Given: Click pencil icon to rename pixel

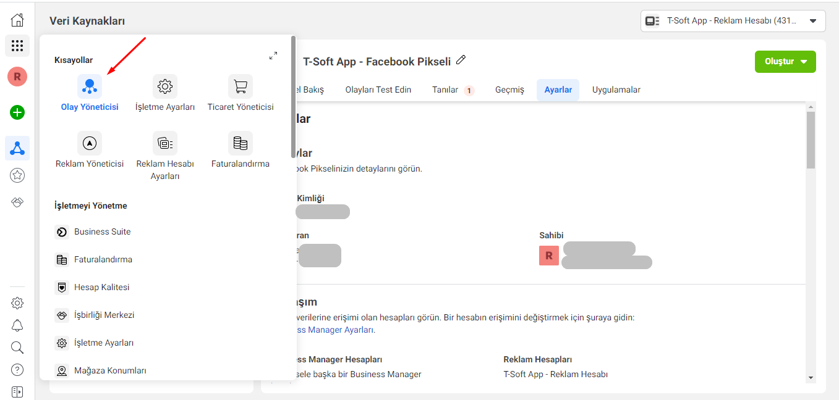Looking at the screenshot, I should pyautogui.click(x=461, y=60).
